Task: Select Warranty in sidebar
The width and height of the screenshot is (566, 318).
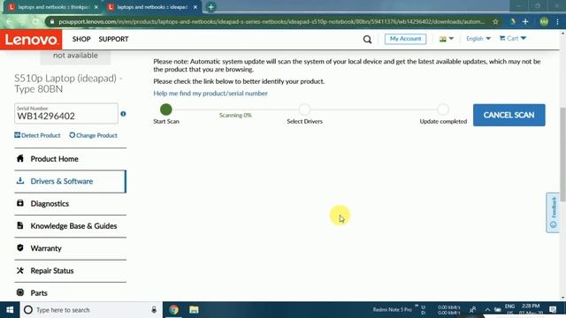Action: point(71,248)
